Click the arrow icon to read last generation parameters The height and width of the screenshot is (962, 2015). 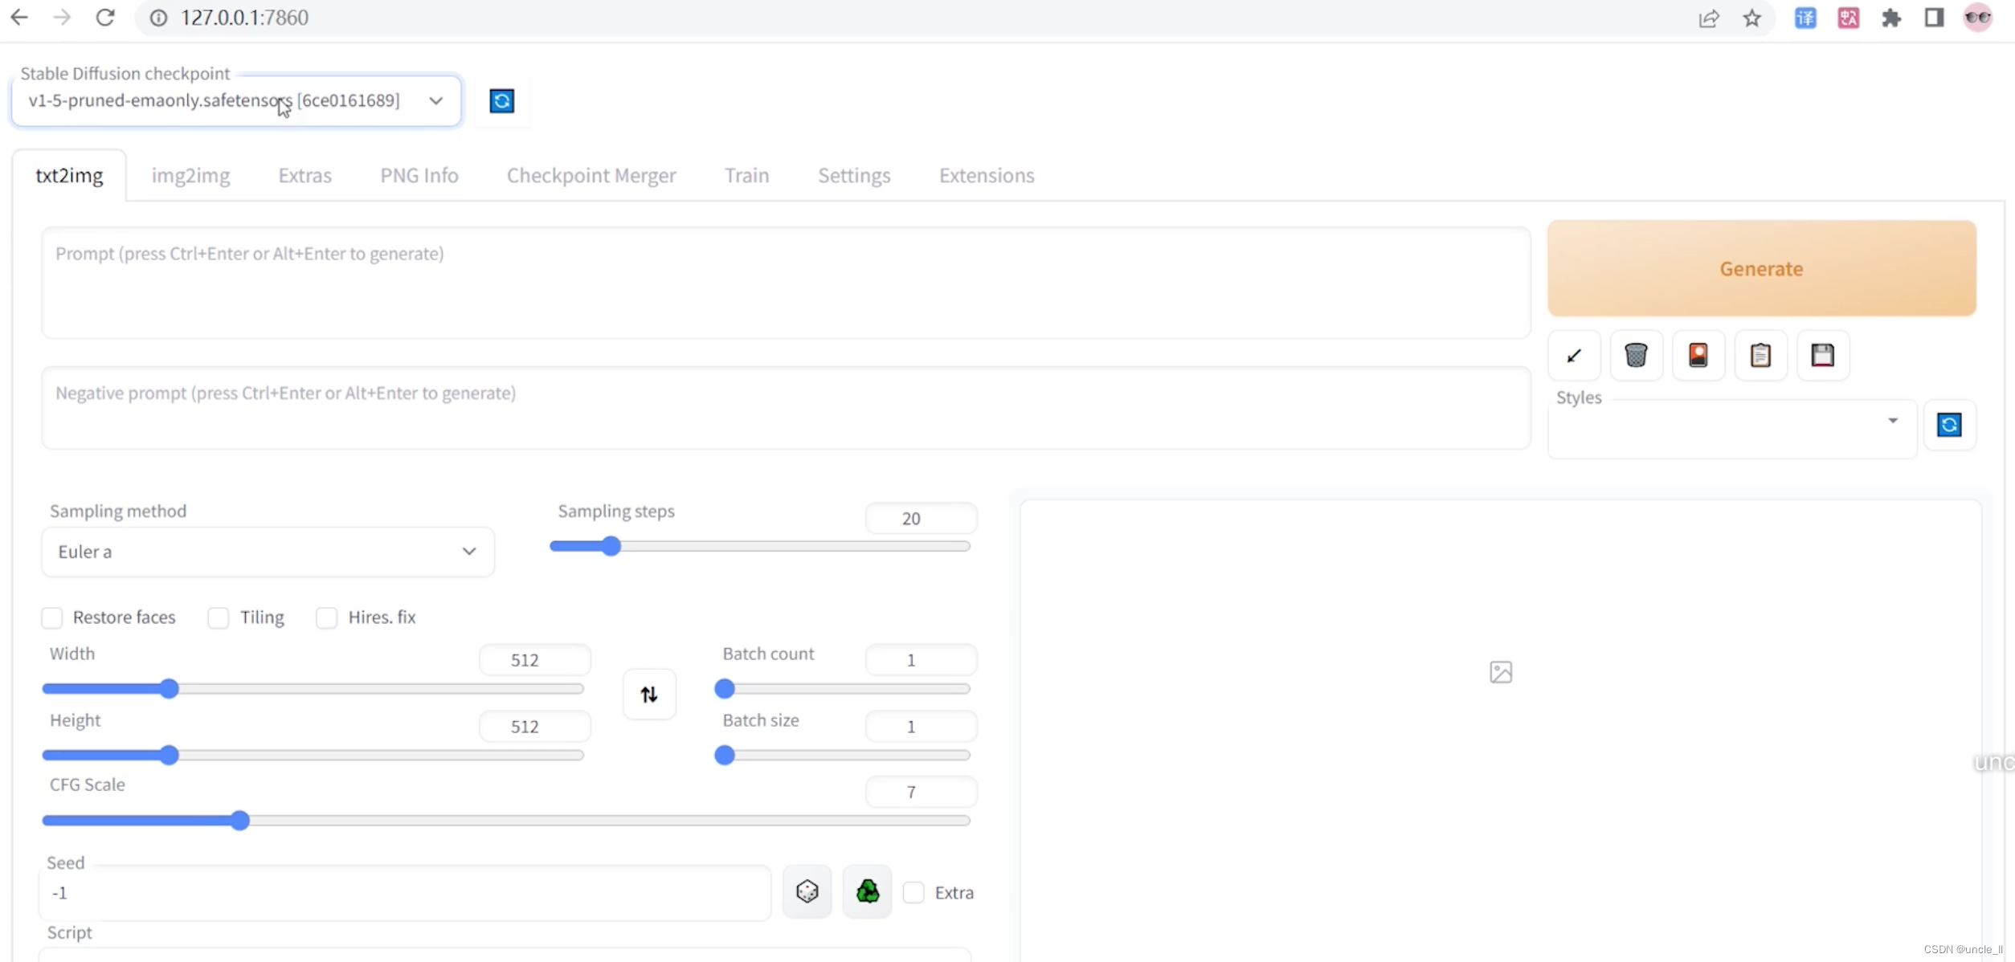tap(1574, 355)
